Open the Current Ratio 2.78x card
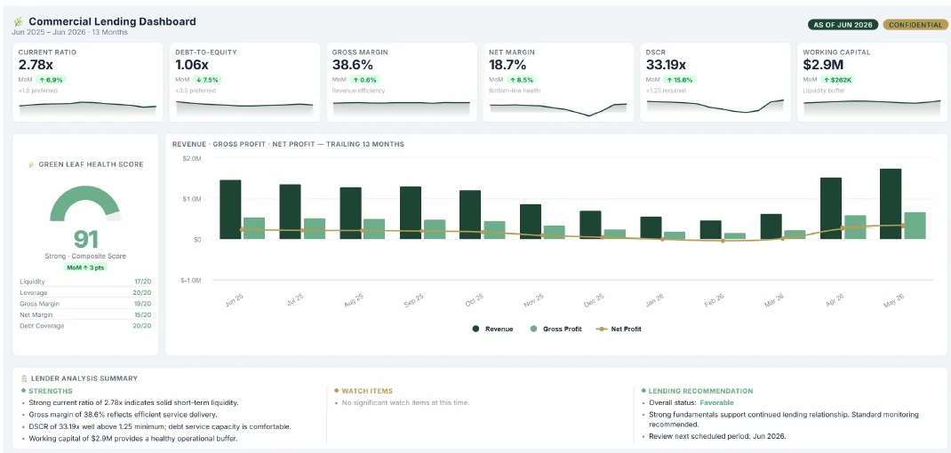951x453 pixels. pos(88,82)
